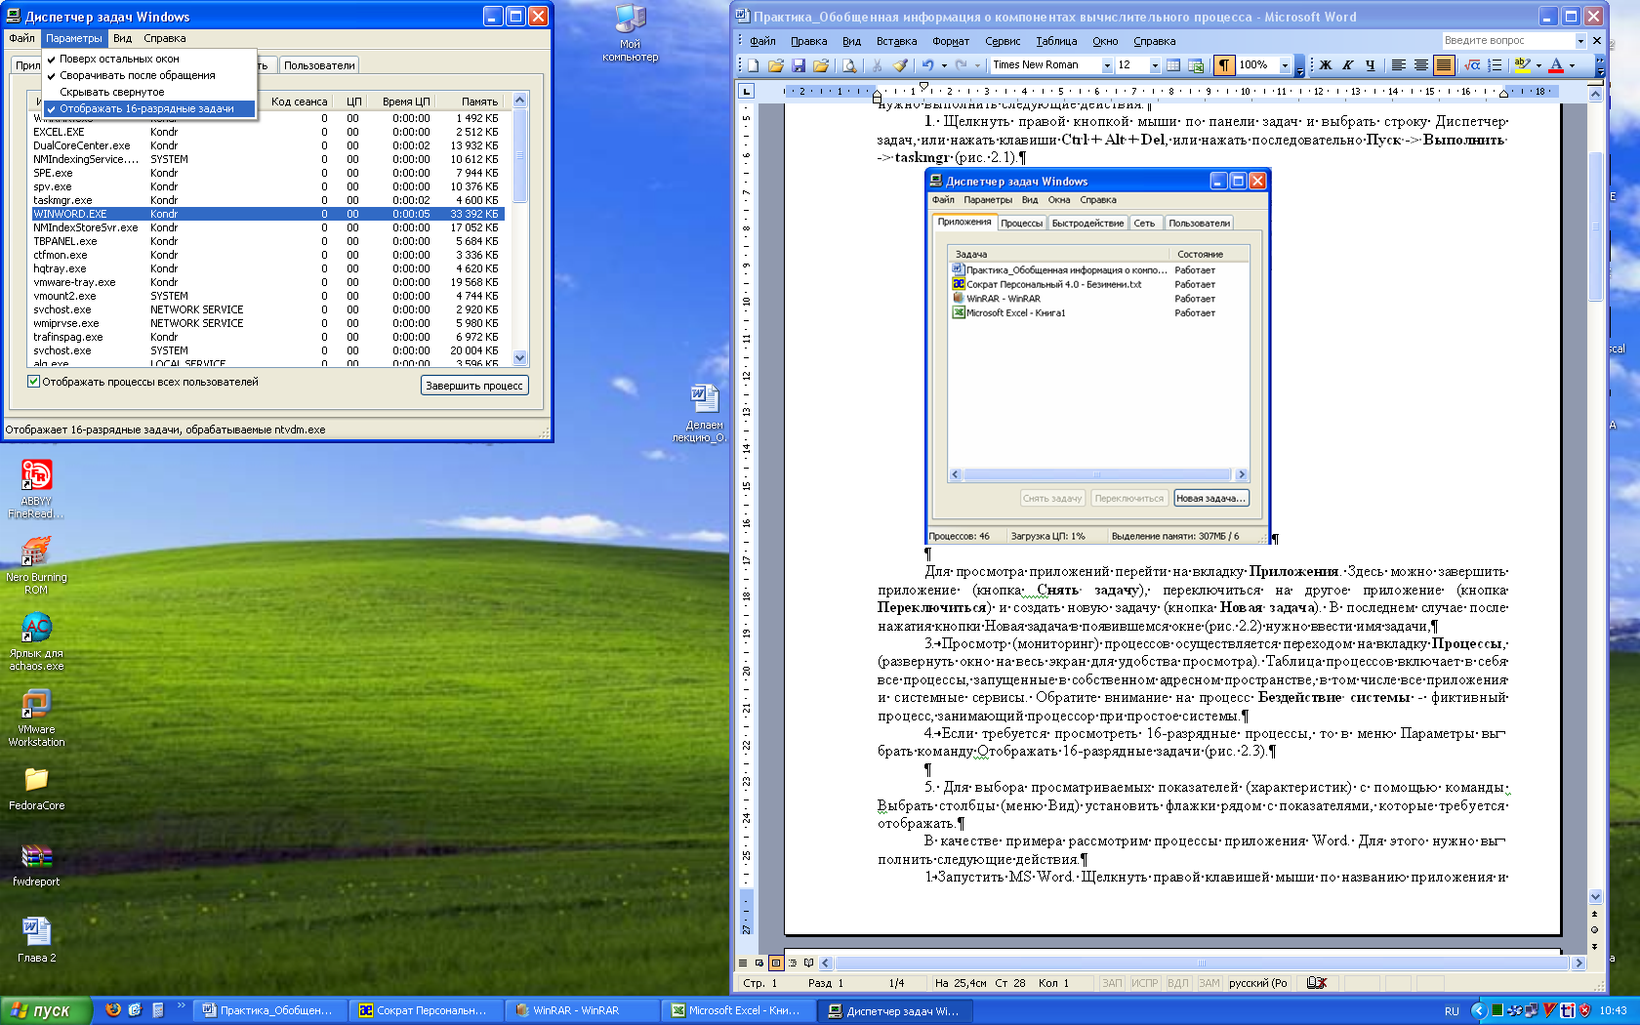The width and height of the screenshot is (1640, 1025).
Task: Toggle 'Поверх остальных окон' option
Action: 148,59
